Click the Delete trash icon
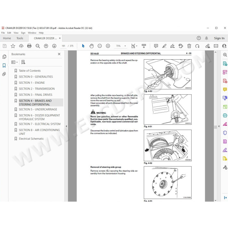This screenshot has height=228, width=228. [189, 46]
